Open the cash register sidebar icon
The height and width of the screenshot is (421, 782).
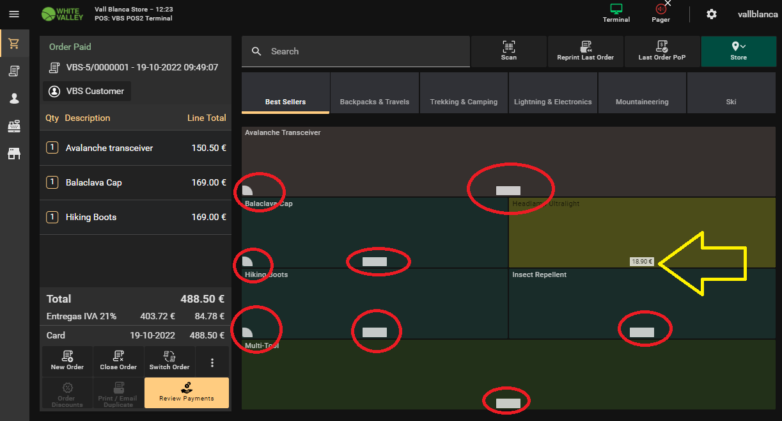coord(14,126)
